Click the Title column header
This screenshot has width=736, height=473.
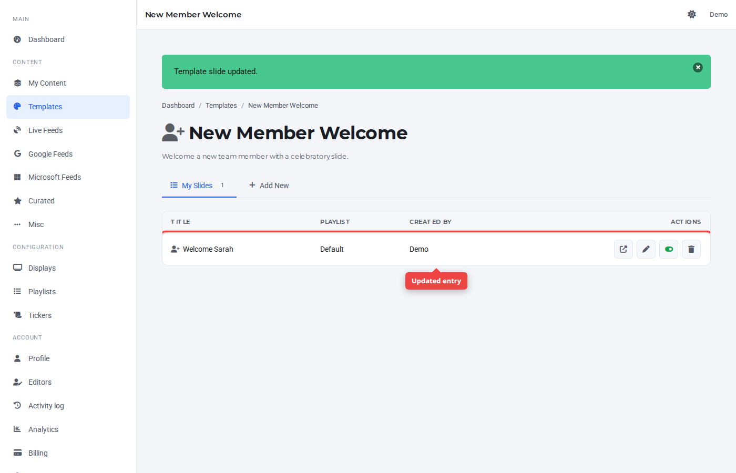[x=180, y=222]
